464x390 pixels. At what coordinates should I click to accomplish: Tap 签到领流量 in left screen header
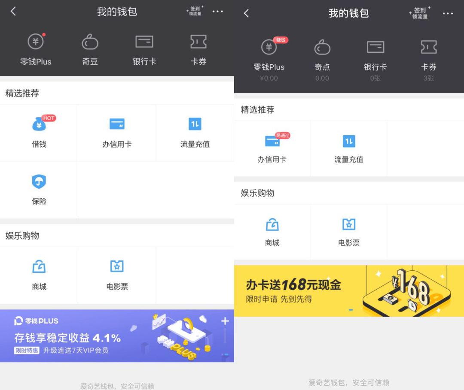tap(195, 11)
